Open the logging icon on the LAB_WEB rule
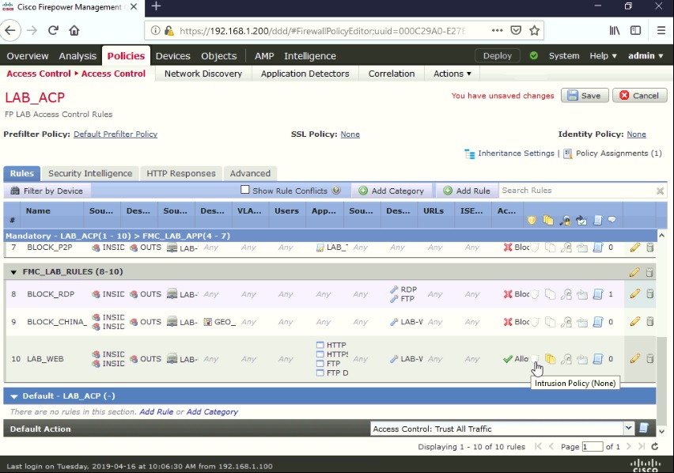 [599, 358]
